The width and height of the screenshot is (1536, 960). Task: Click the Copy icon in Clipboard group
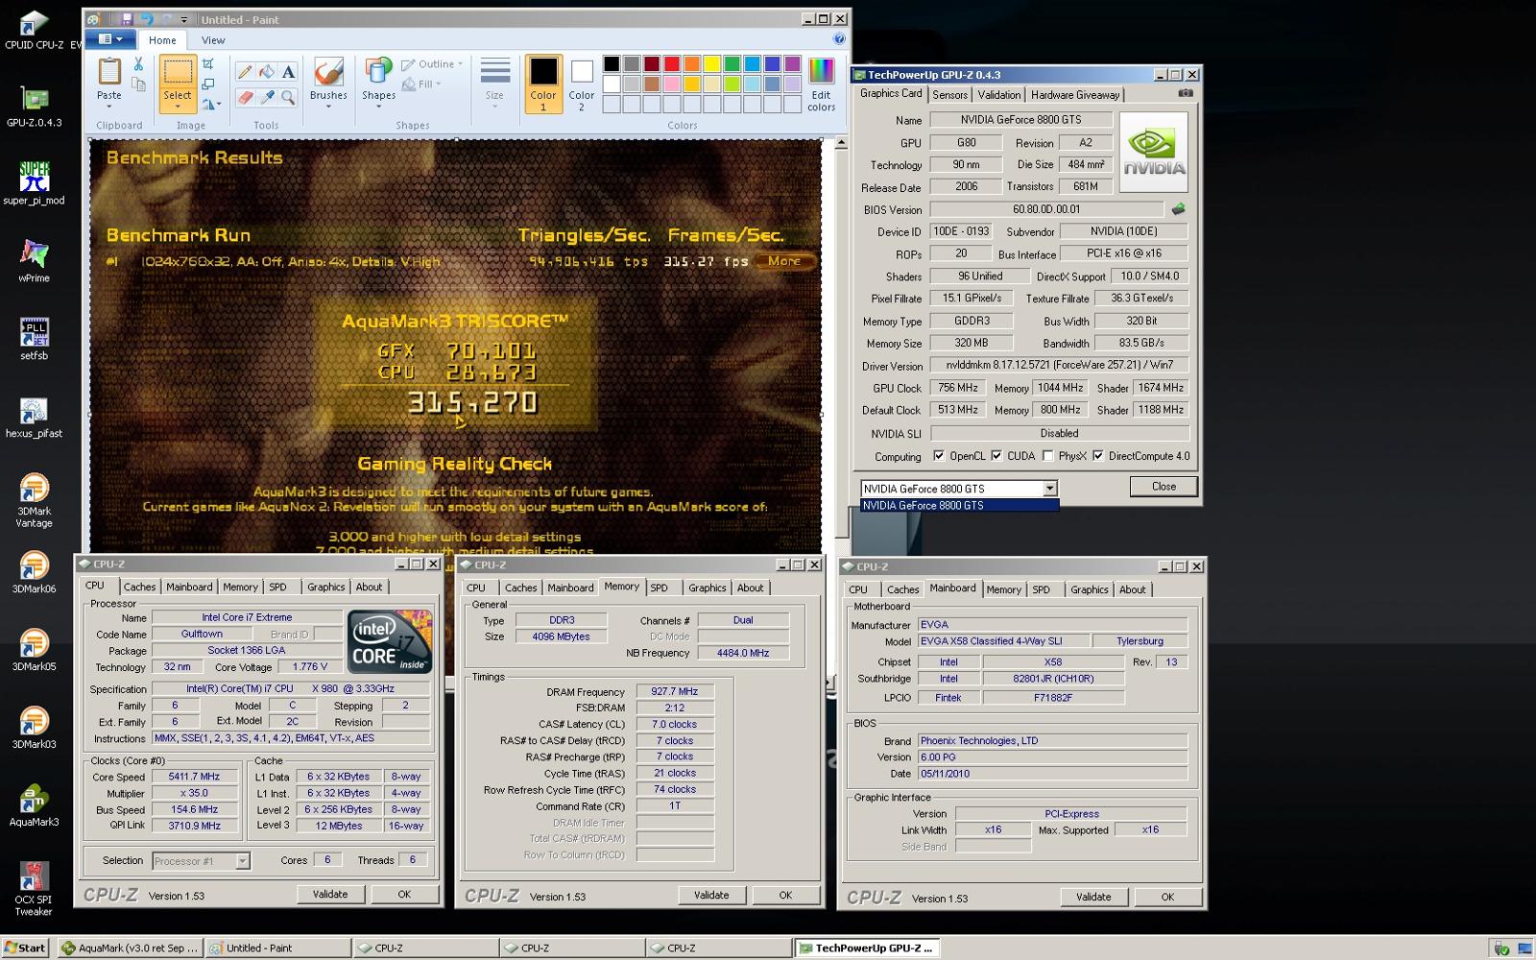click(138, 85)
